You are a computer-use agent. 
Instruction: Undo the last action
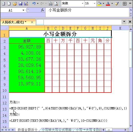[x=34, y=4]
